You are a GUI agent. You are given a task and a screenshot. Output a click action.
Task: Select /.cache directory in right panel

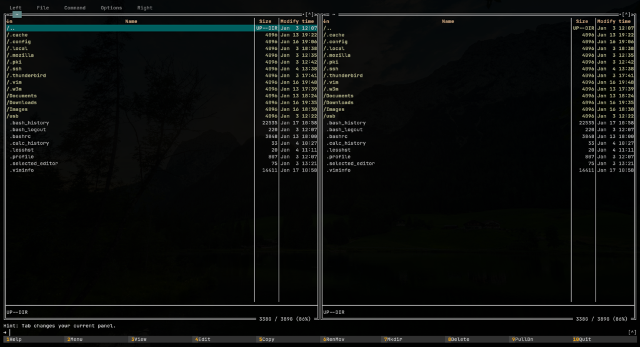pos(478,35)
